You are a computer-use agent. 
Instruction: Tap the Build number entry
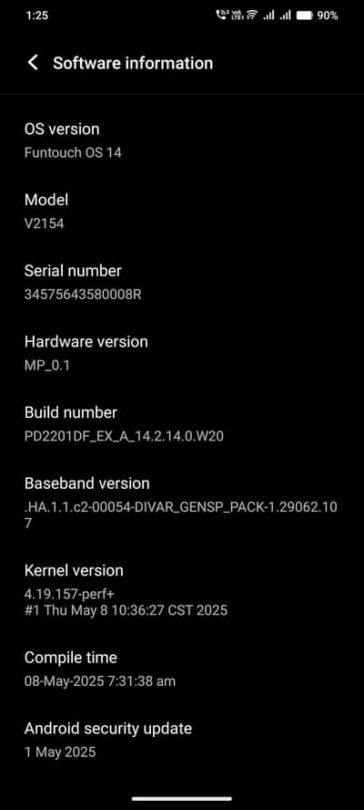coord(182,424)
